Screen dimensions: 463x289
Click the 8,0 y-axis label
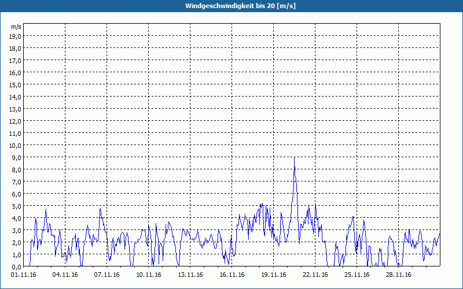16,170
